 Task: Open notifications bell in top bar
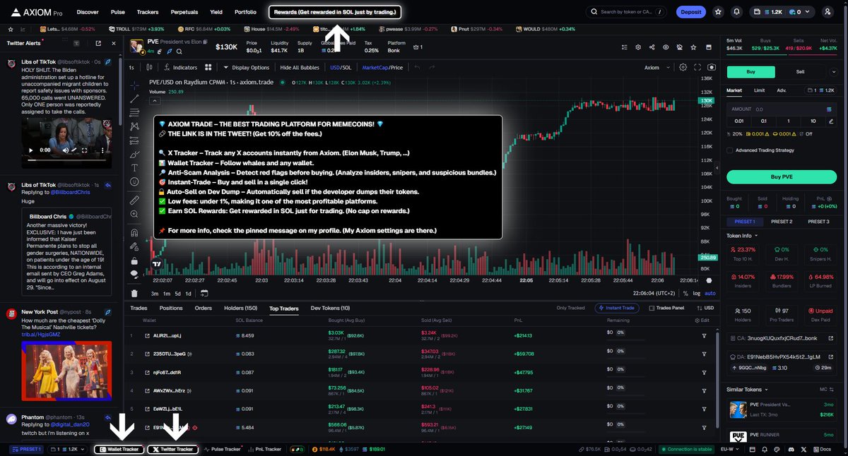click(x=737, y=12)
